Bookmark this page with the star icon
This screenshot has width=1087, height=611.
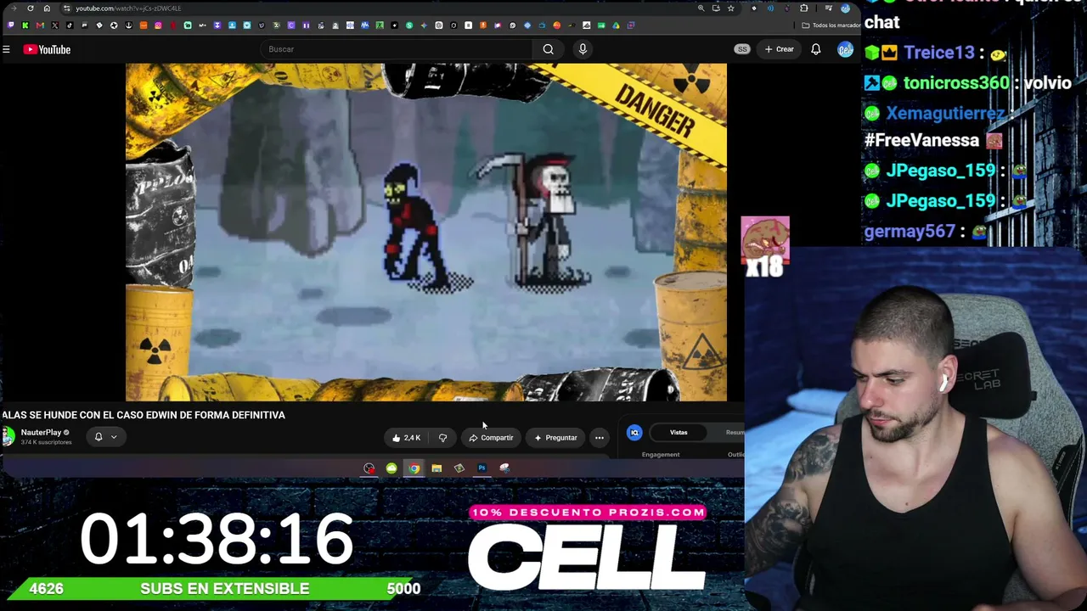(x=730, y=8)
